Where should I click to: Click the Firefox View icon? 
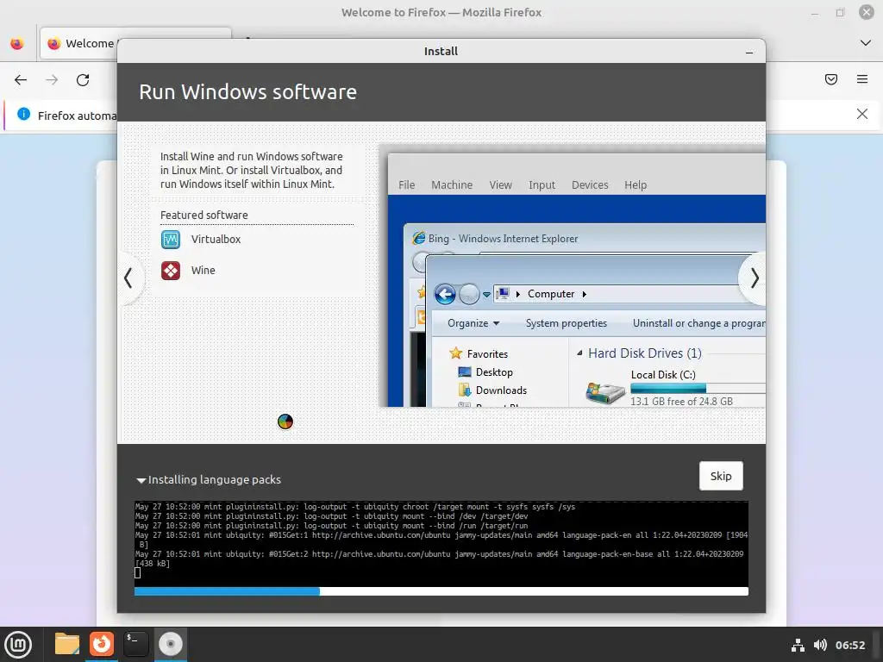(17, 43)
